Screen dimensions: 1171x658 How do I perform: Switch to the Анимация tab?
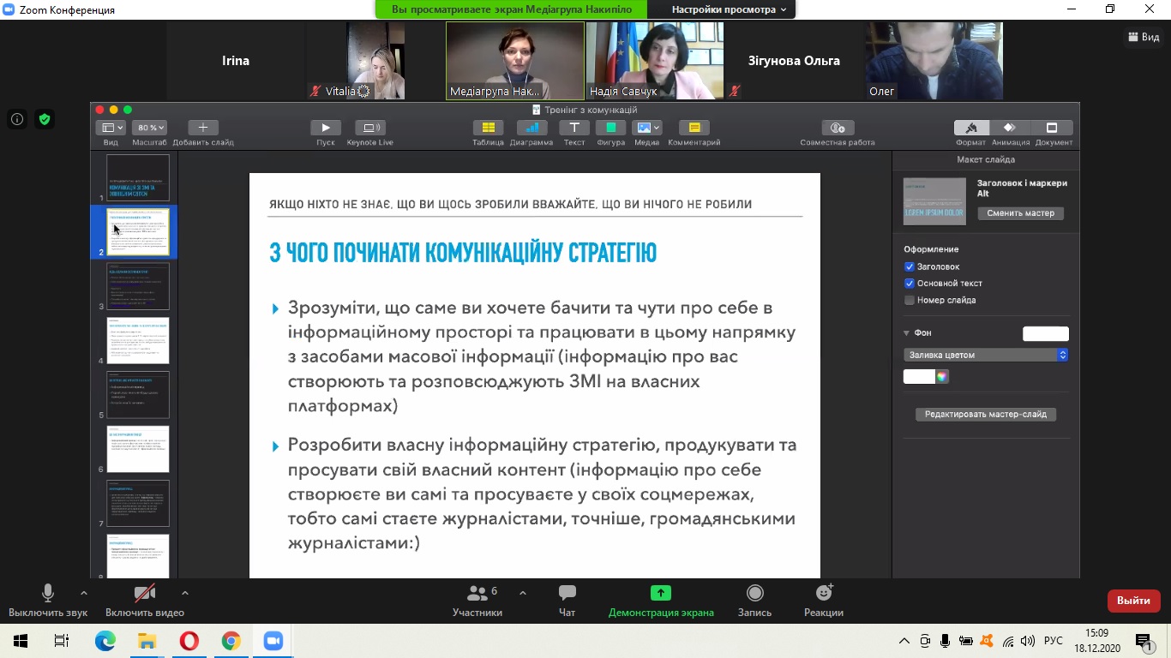[1010, 128]
